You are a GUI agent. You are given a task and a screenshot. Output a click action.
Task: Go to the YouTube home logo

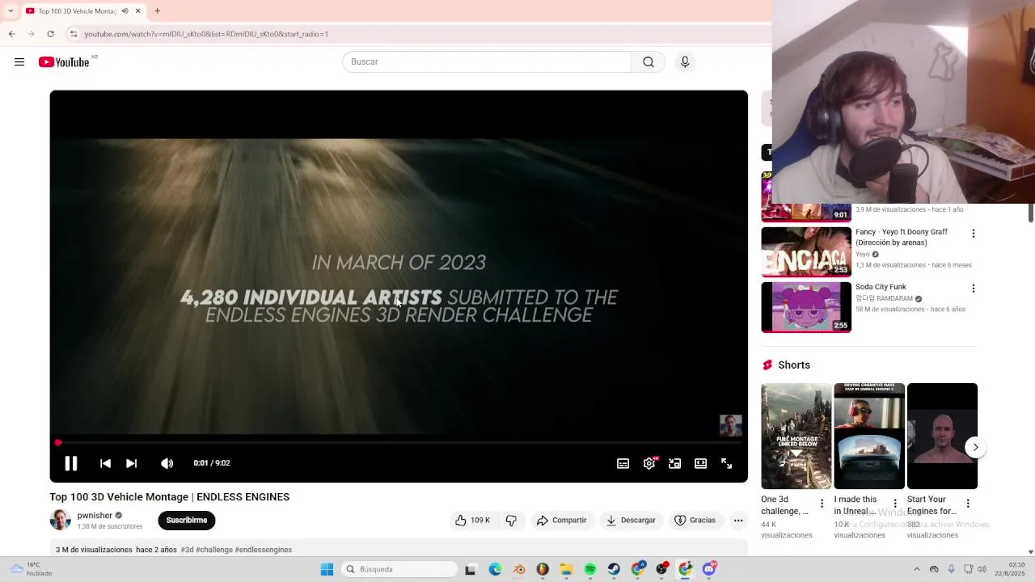(x=64, y=62)
